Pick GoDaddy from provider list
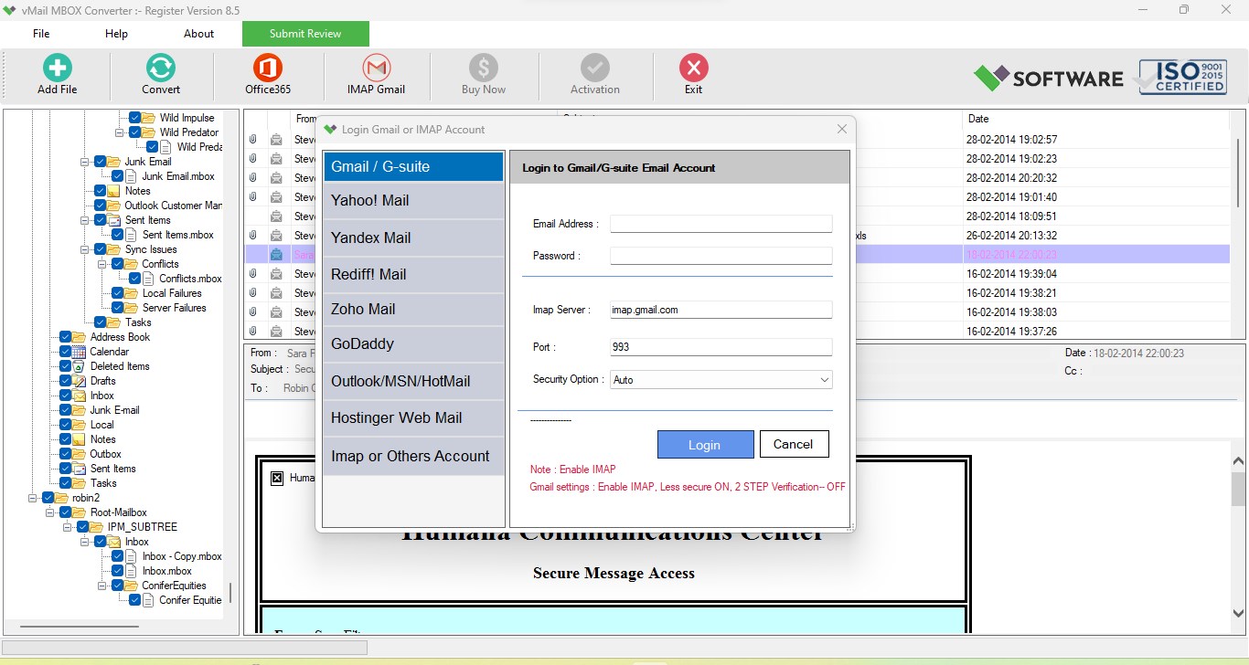The image size is (1249, 665). click(412, 344)
